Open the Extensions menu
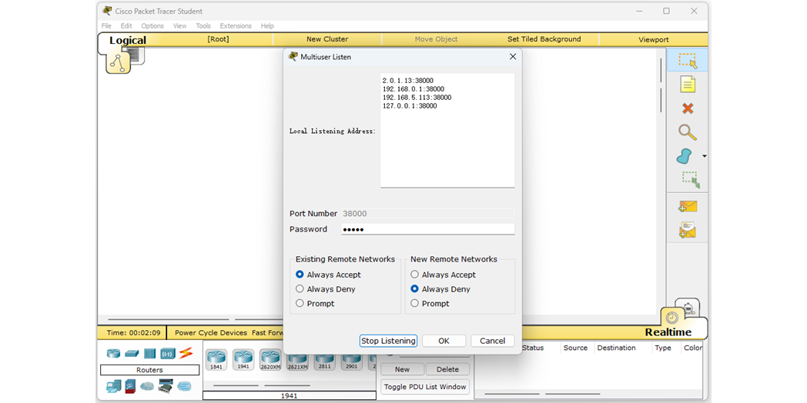 click(236, 26)
